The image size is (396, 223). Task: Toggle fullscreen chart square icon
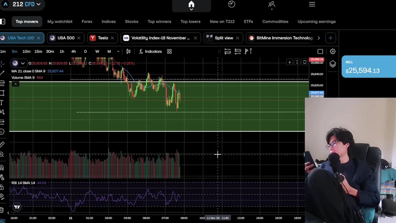[x=320, y=51]
